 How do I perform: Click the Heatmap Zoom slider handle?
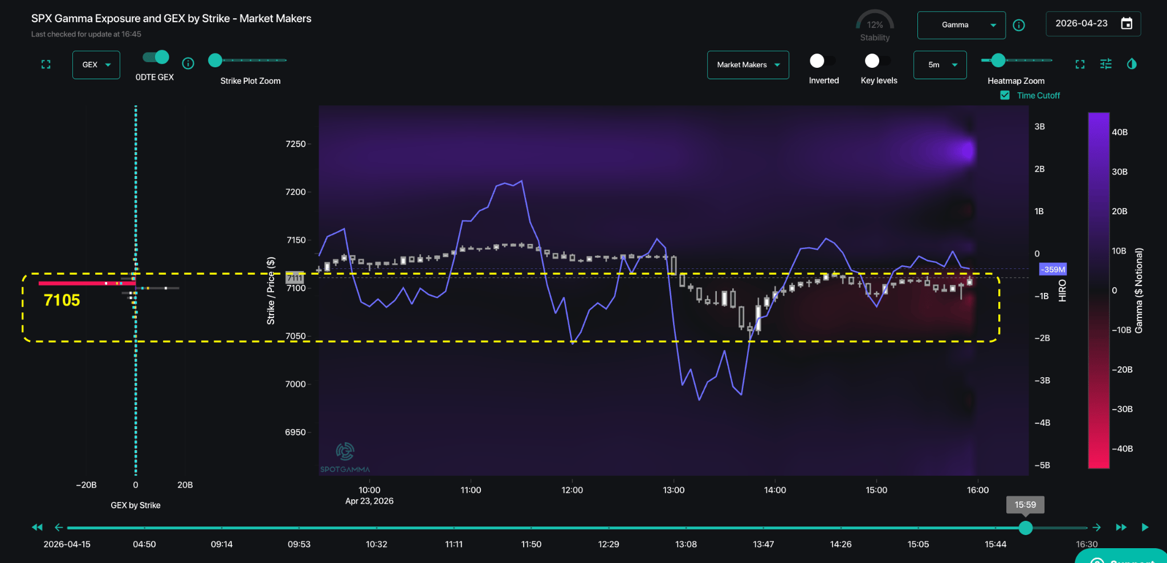click(x=998, y=60)
